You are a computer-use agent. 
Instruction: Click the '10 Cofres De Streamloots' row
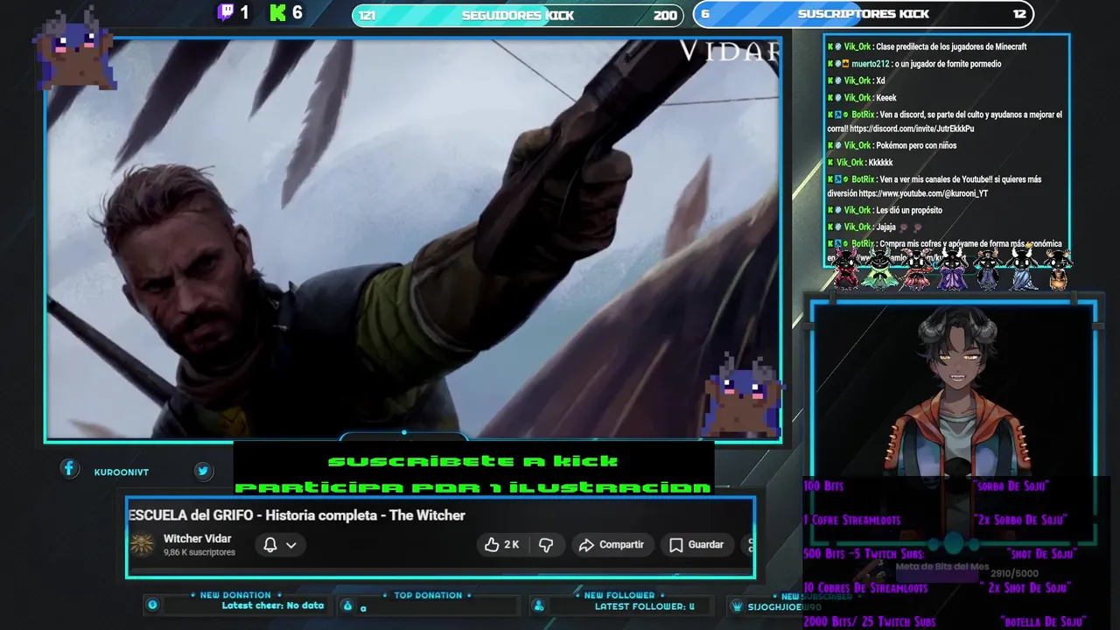pos(935,588)
